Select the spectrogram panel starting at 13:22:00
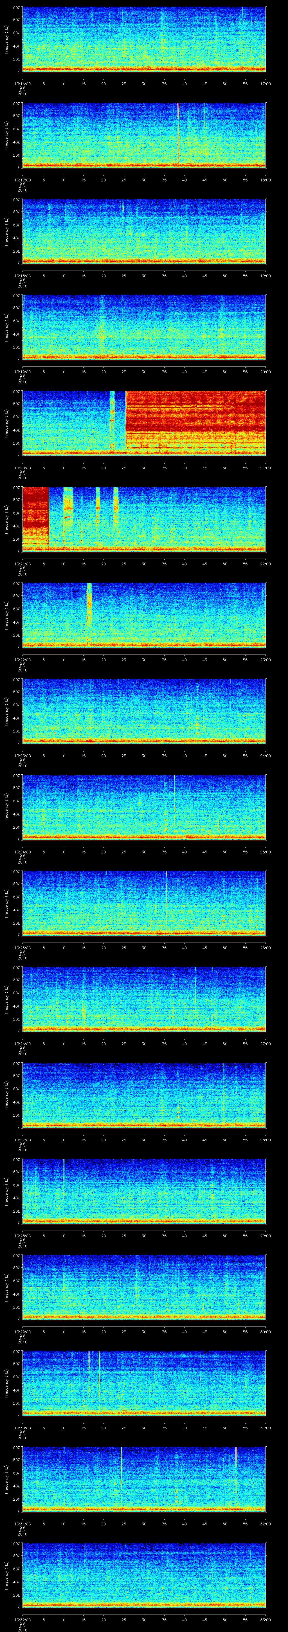This screenshot has height=1632, width=288. [x=144, y=615]
